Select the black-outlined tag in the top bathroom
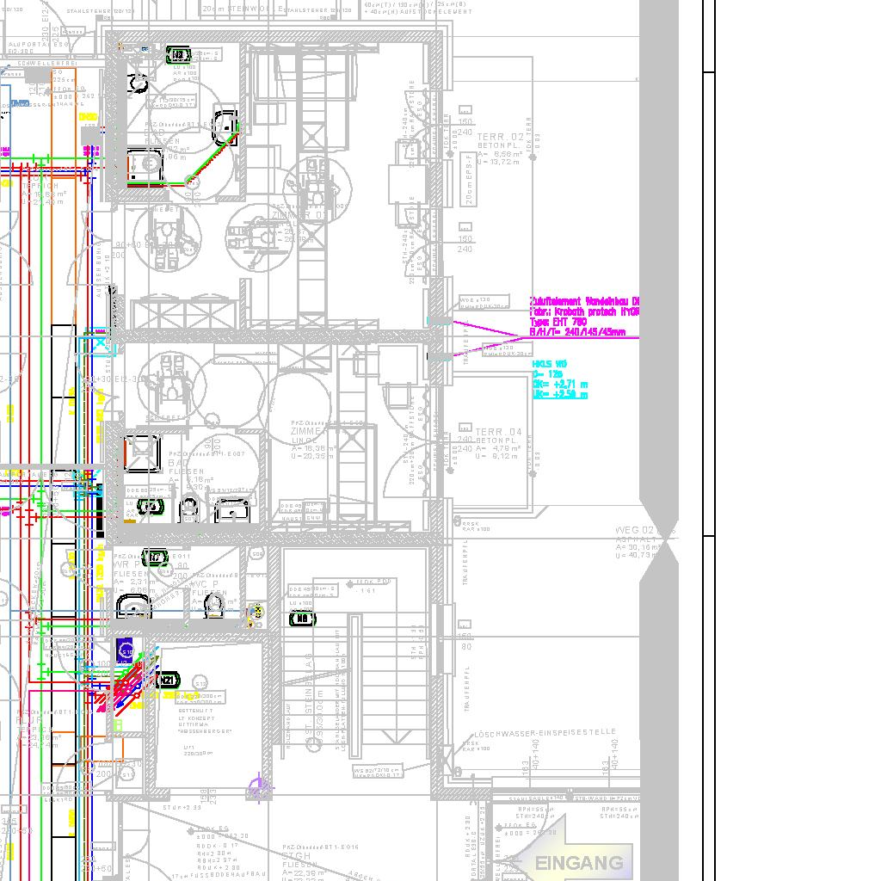This screenshot has height=881, width=881. [x=179, y=55]
